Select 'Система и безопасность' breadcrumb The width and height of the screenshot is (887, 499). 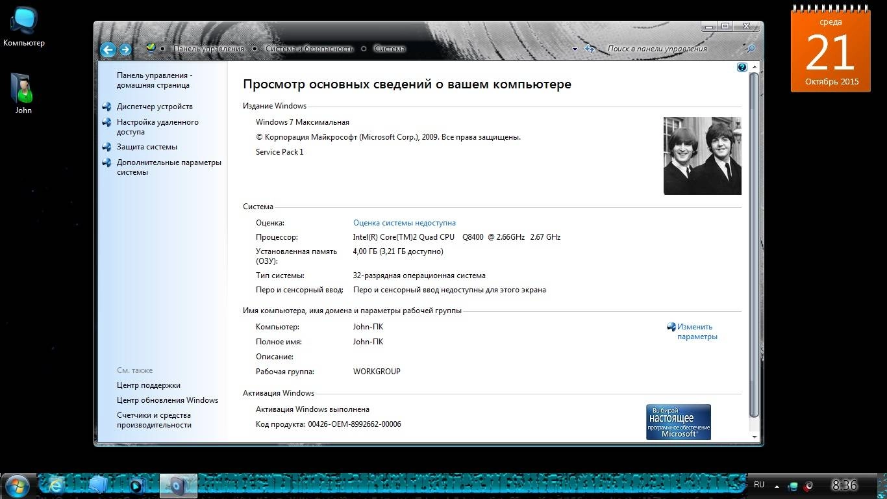pos(308,49)
